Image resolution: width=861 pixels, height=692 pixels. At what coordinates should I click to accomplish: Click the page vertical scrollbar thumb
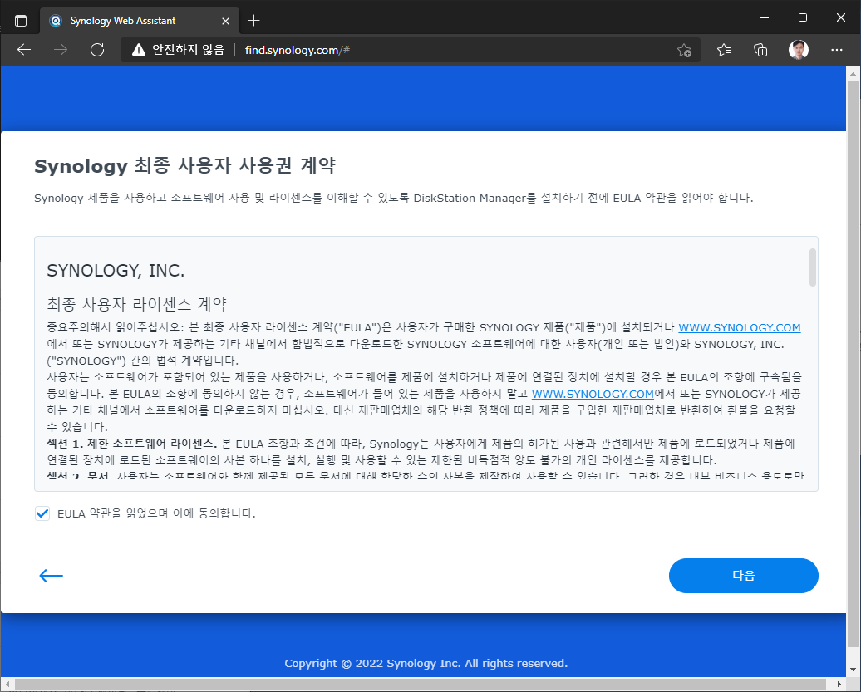click(854, 362)
